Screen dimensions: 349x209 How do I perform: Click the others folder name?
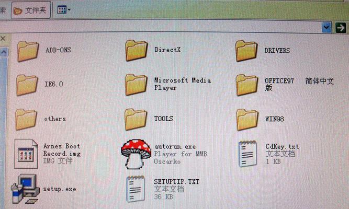pyautogui.click(x=55, y=119)
